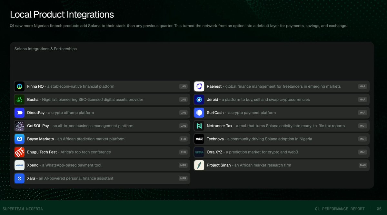Click the Local Product Integrations heading

click(62, 15)
